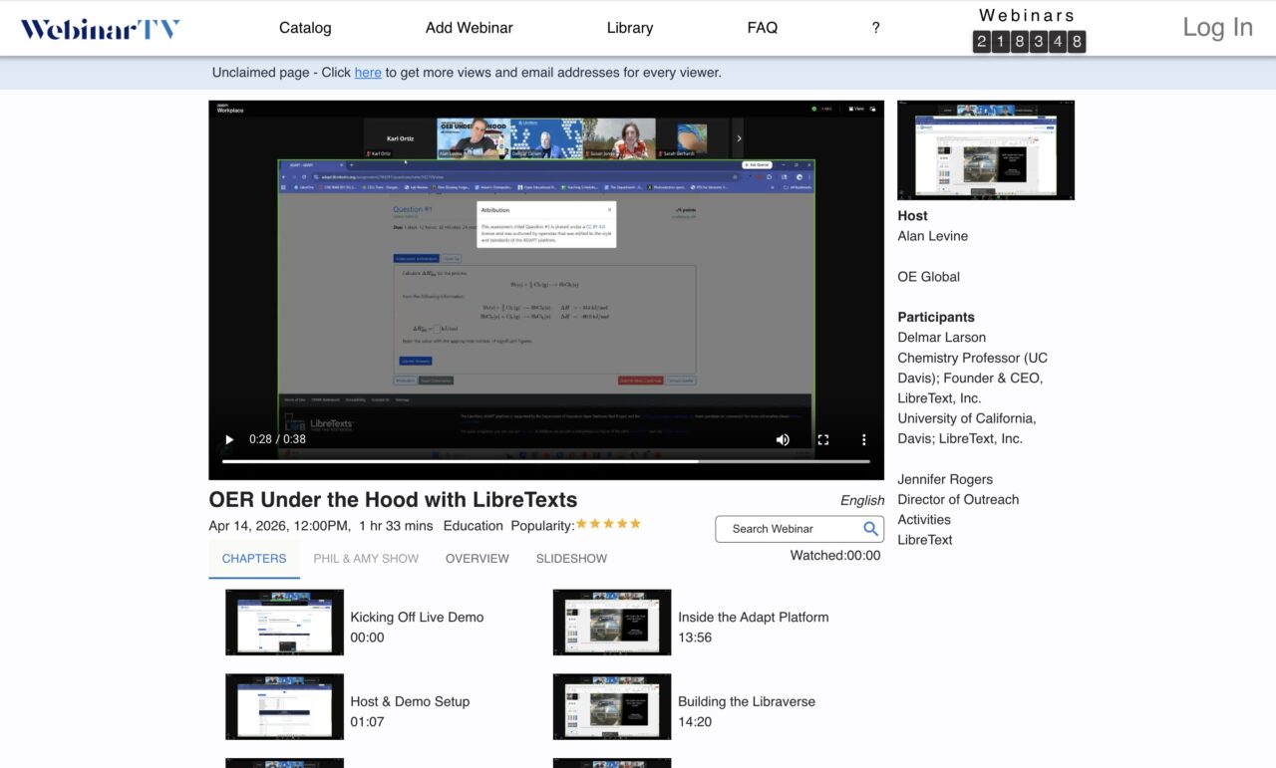The width and height of the screenshot is (1276, 768).
Task: Click the question mark help item
Action: pos(875,28)
